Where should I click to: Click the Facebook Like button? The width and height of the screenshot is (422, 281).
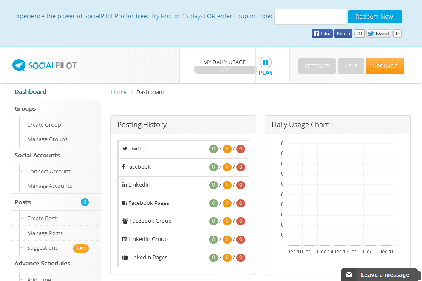click(x=322, y=34)
